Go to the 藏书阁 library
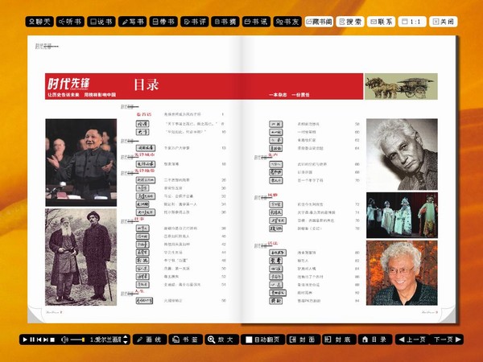 coord(319,22)
